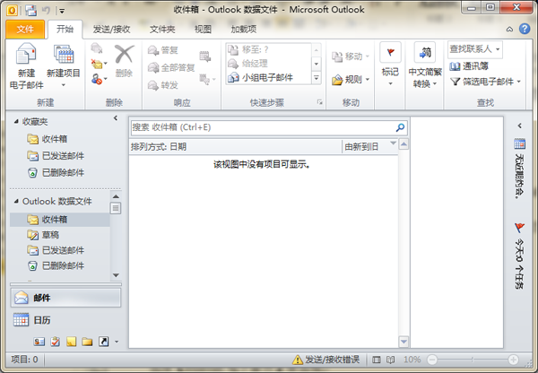Open the Junk mail dropdown icon
This screenshot has height=373, width=538.
(100, 79)
